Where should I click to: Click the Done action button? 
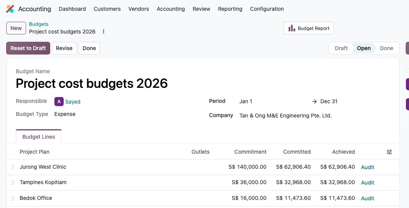[x=89, y=48]
